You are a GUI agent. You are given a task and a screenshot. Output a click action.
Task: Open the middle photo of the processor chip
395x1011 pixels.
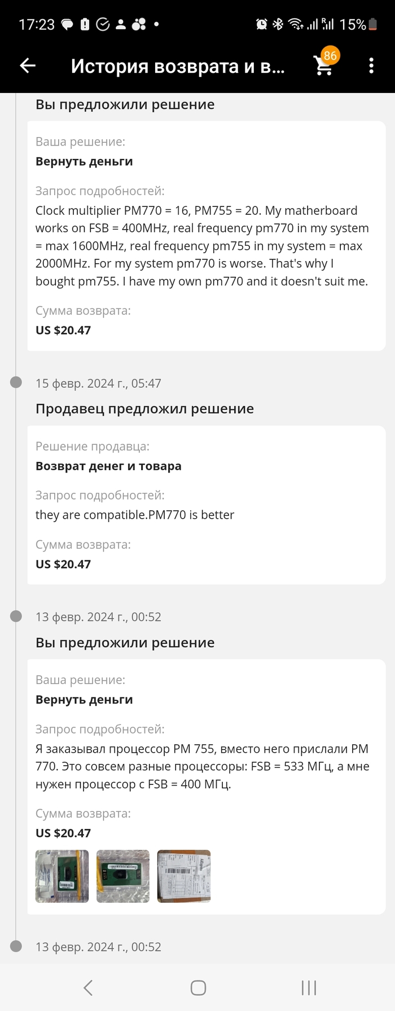tap(123, 876)
